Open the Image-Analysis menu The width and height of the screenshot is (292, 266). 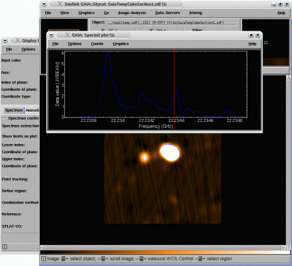coord(132,13)
